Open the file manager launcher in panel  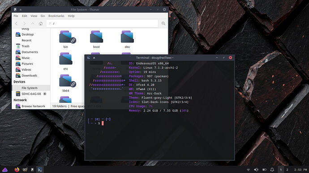click(32, 170)
